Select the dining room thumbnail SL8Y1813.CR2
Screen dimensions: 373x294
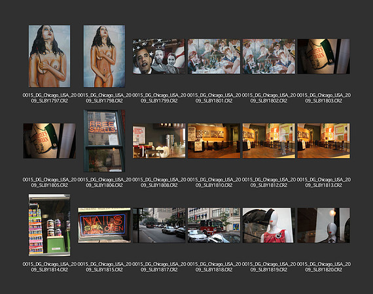point(323,141)
